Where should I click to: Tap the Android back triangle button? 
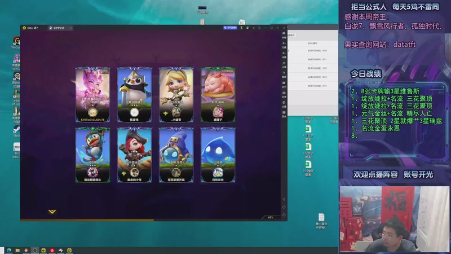(284, 199)
